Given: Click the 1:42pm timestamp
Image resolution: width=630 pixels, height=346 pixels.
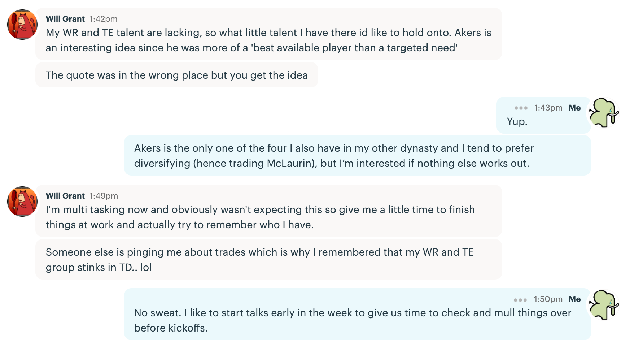Looking at the screenshot, I should click(104, 19).
